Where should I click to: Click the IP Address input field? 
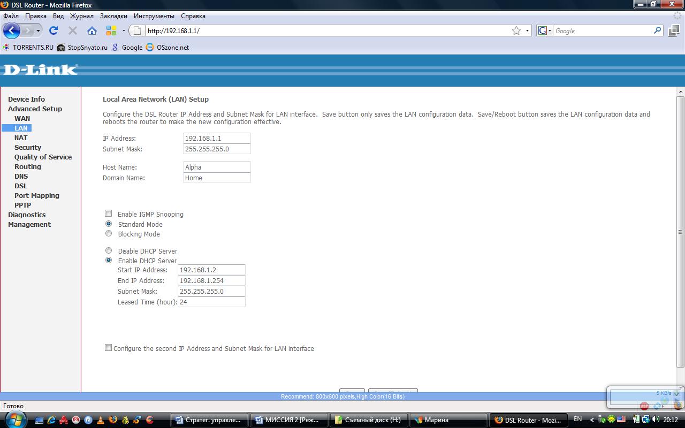217,138
